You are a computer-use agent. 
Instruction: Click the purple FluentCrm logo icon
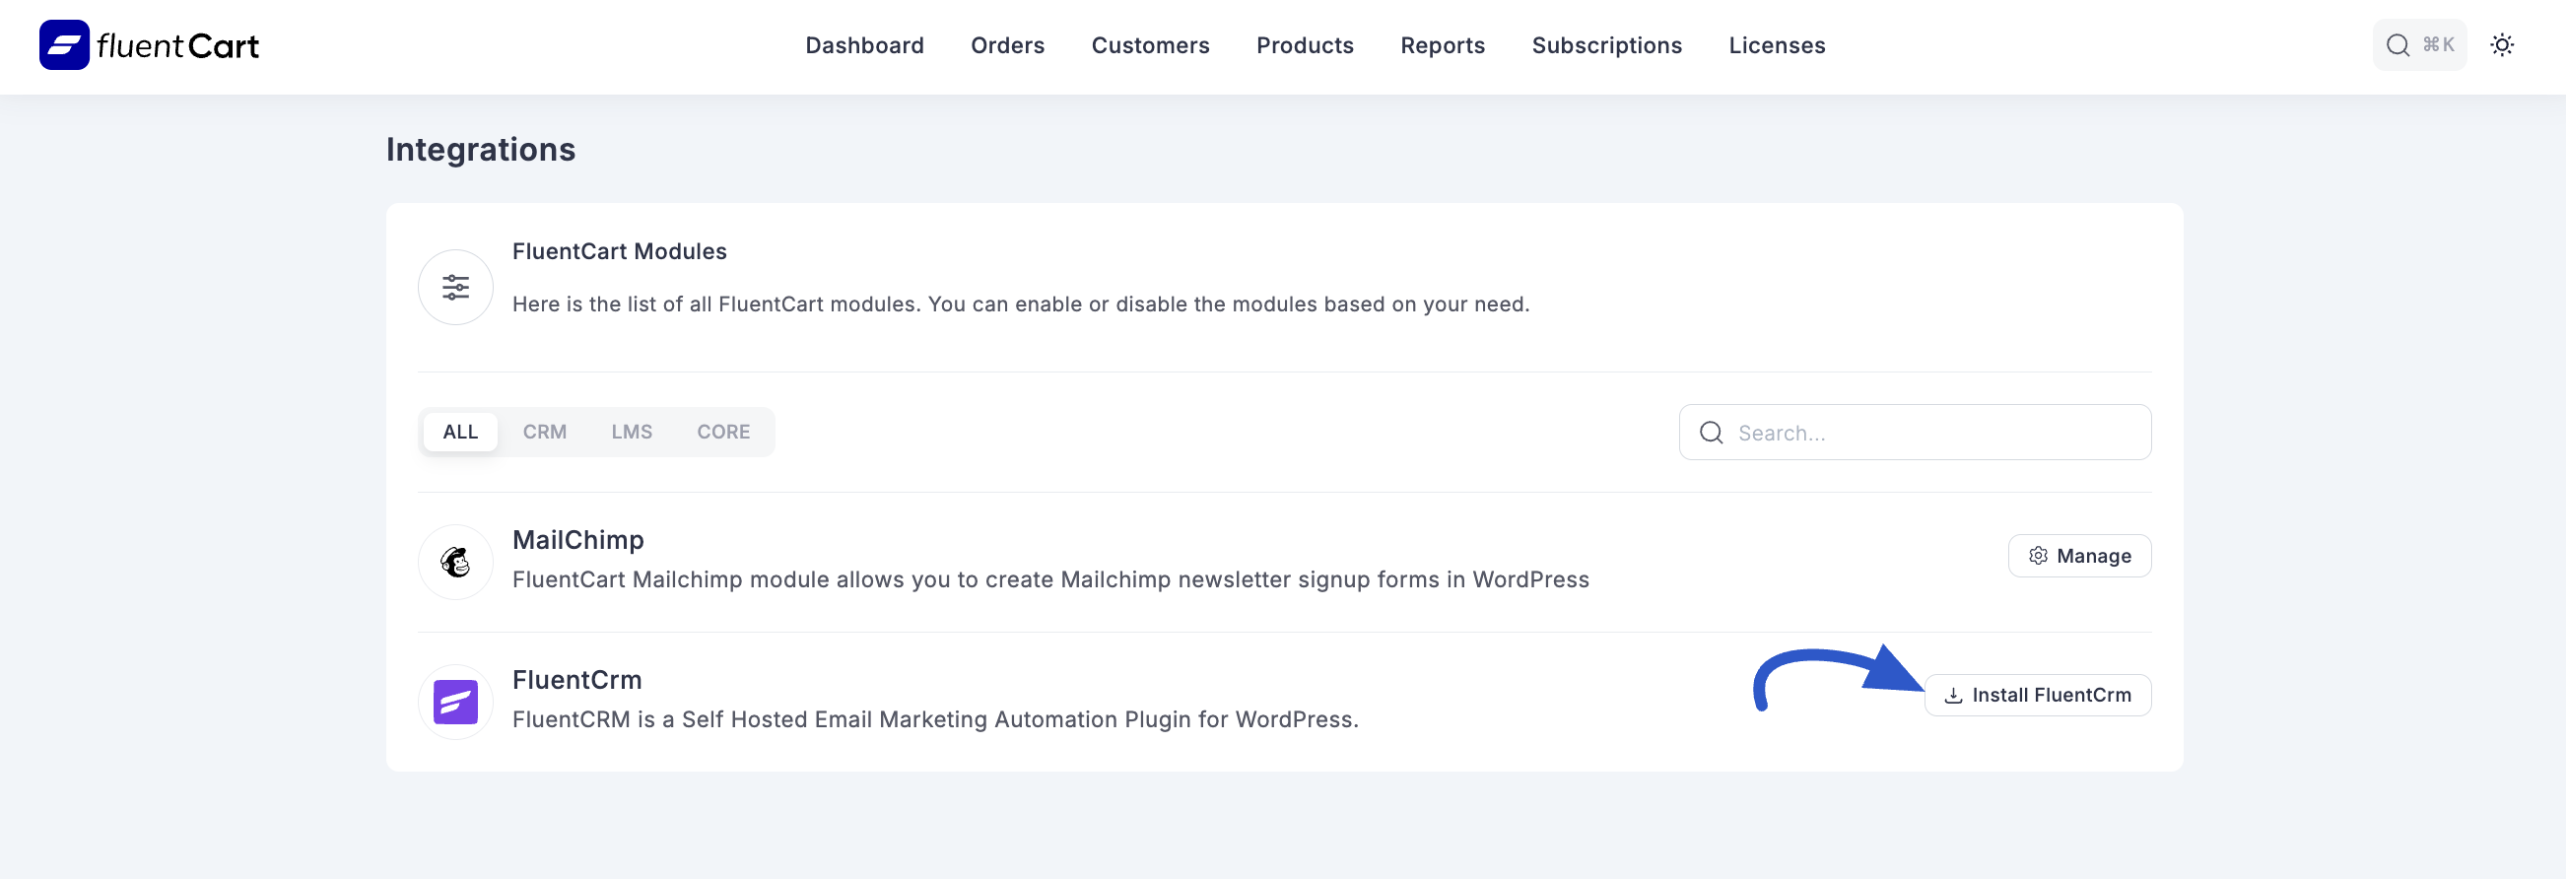pyautogui.click(x=455, y=703)
